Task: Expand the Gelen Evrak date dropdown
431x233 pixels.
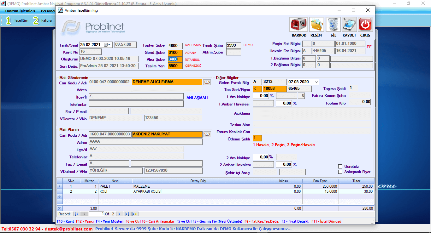Action: coord(316,82)
